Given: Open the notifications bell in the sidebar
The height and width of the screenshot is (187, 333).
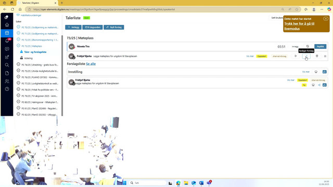Looking at the screenshot, I should (7, 41).
